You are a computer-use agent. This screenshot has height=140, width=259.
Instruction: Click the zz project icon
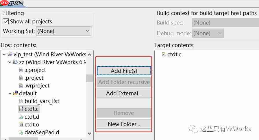(x=15, y=62)
